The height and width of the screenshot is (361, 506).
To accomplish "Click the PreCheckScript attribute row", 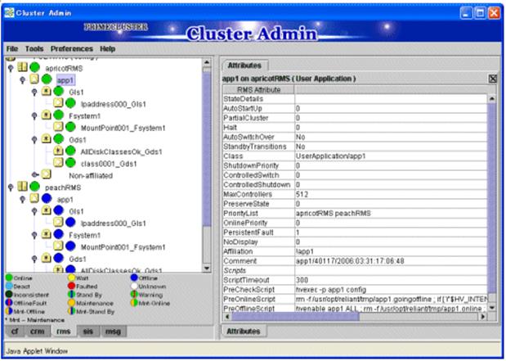I will 355,290.
